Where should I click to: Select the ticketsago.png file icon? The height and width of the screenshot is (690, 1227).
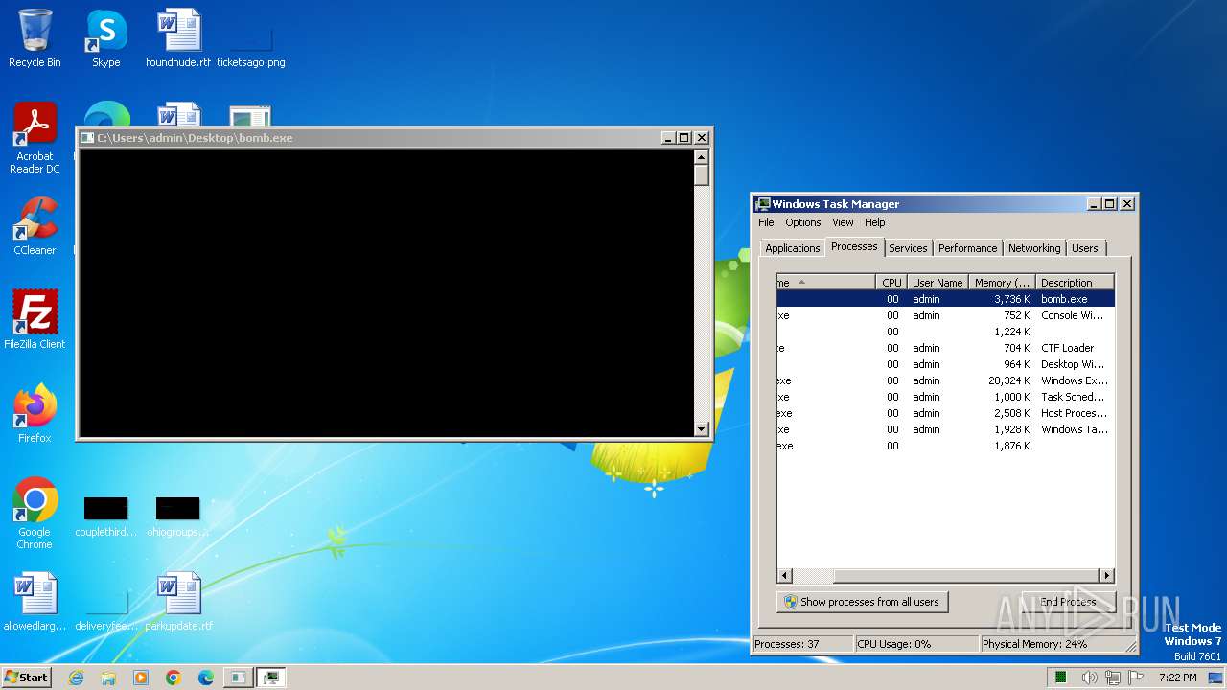pyautogui.click(x=250, y=38)
